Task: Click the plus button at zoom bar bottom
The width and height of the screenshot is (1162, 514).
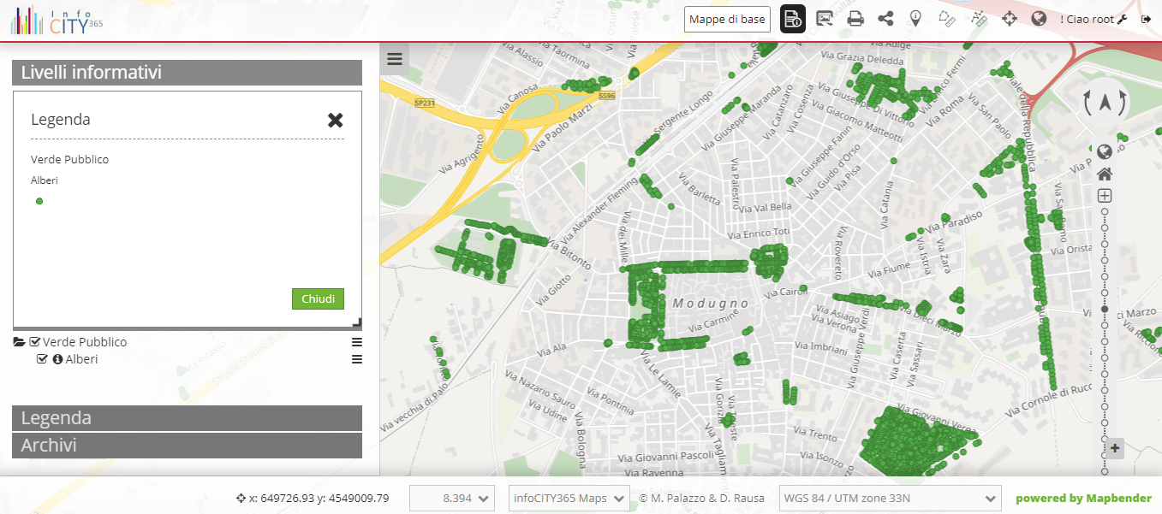Action: (x=1114, y=448)
